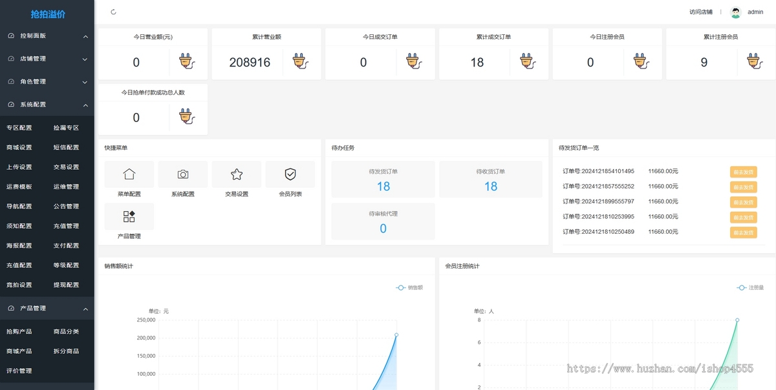
Task: Open 会员列表 shield icon shortcut
Action: coord(290,174)
